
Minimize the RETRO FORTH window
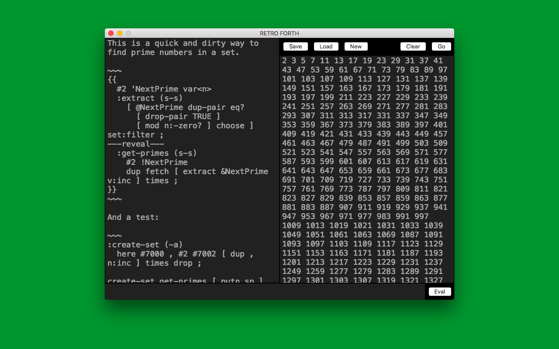pos(120,33)
